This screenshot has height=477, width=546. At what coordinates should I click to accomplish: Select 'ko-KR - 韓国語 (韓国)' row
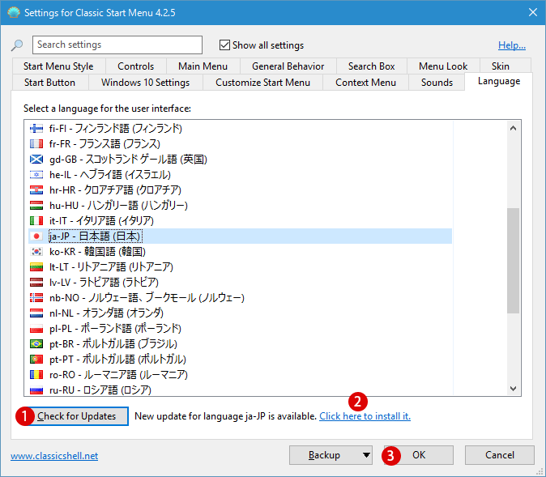[x=241, y=251]
